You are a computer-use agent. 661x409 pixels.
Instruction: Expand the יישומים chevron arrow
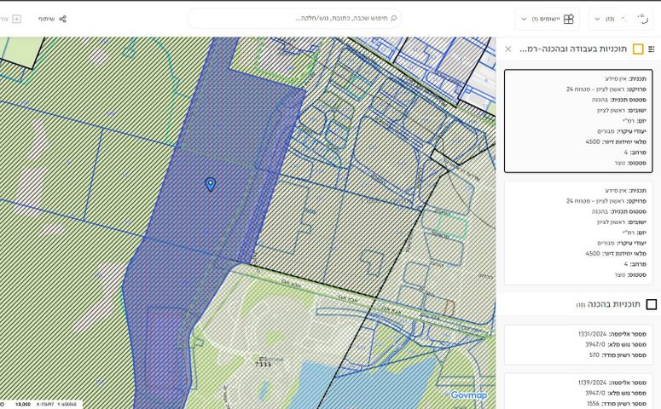(524, 19)
